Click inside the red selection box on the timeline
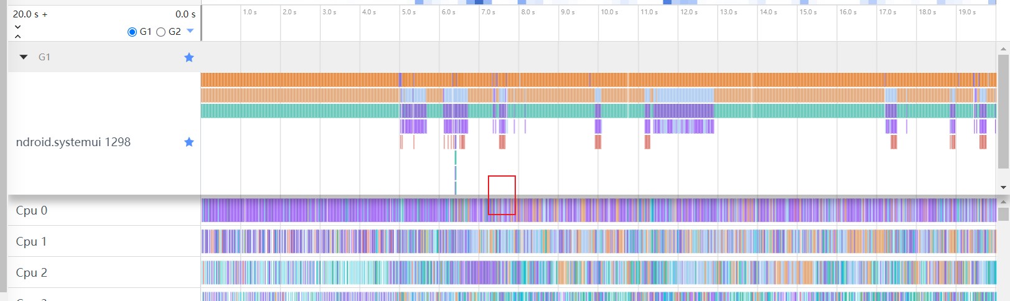The image size is (1010, 301). pyautogui.click(x=502, y=195)
